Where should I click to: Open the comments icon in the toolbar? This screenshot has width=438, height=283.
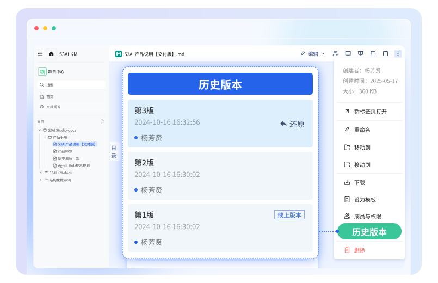pos(348,54)
